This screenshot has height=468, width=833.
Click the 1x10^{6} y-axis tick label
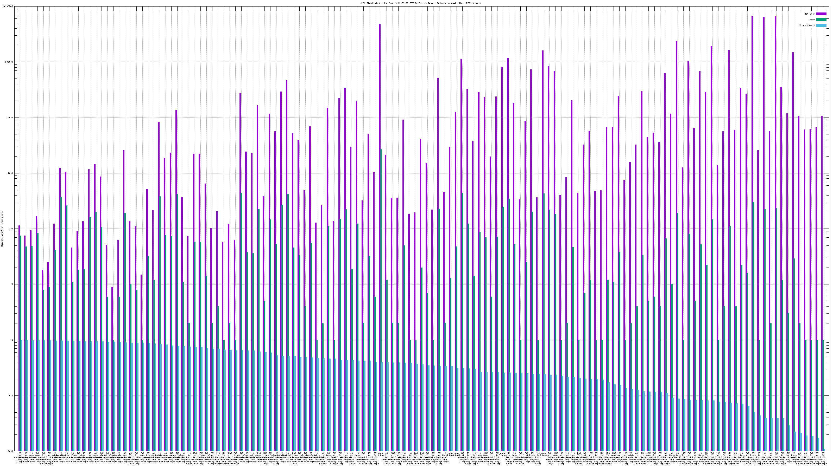[8, 6]
